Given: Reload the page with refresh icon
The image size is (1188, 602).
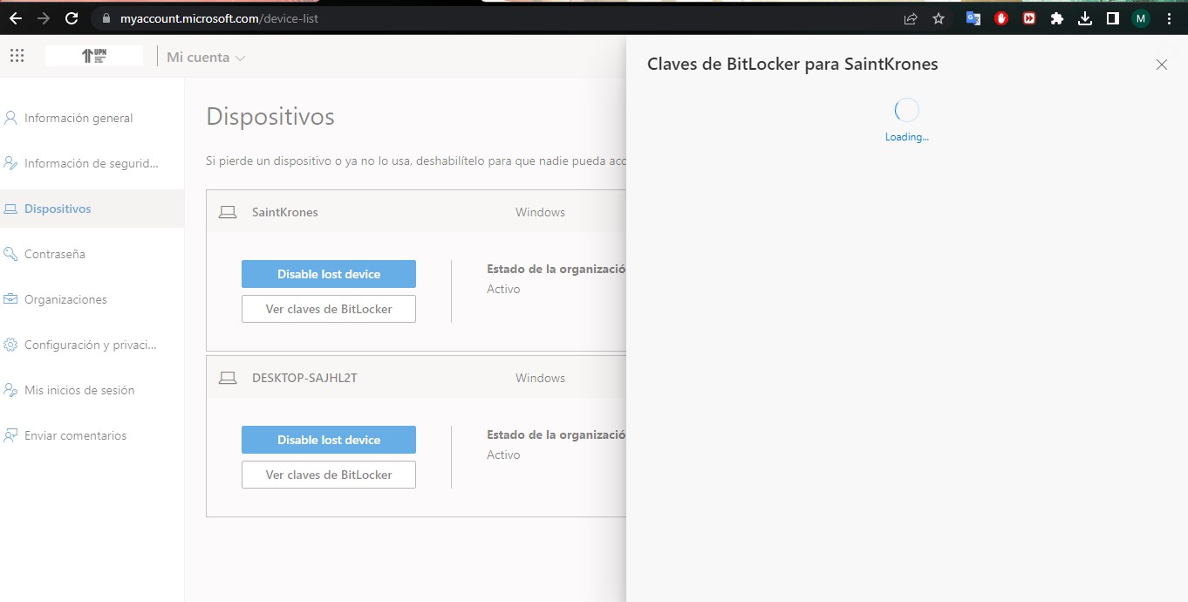Looking at the screenshot, I should click(72, 17).
